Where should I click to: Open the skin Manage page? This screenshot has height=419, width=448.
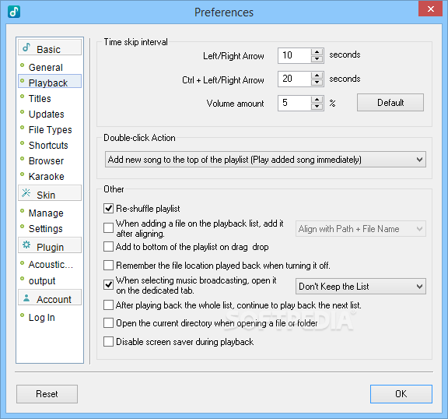46,213
